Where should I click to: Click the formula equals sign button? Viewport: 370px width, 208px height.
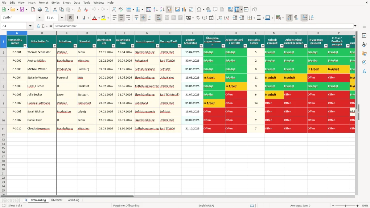[51, 26]
